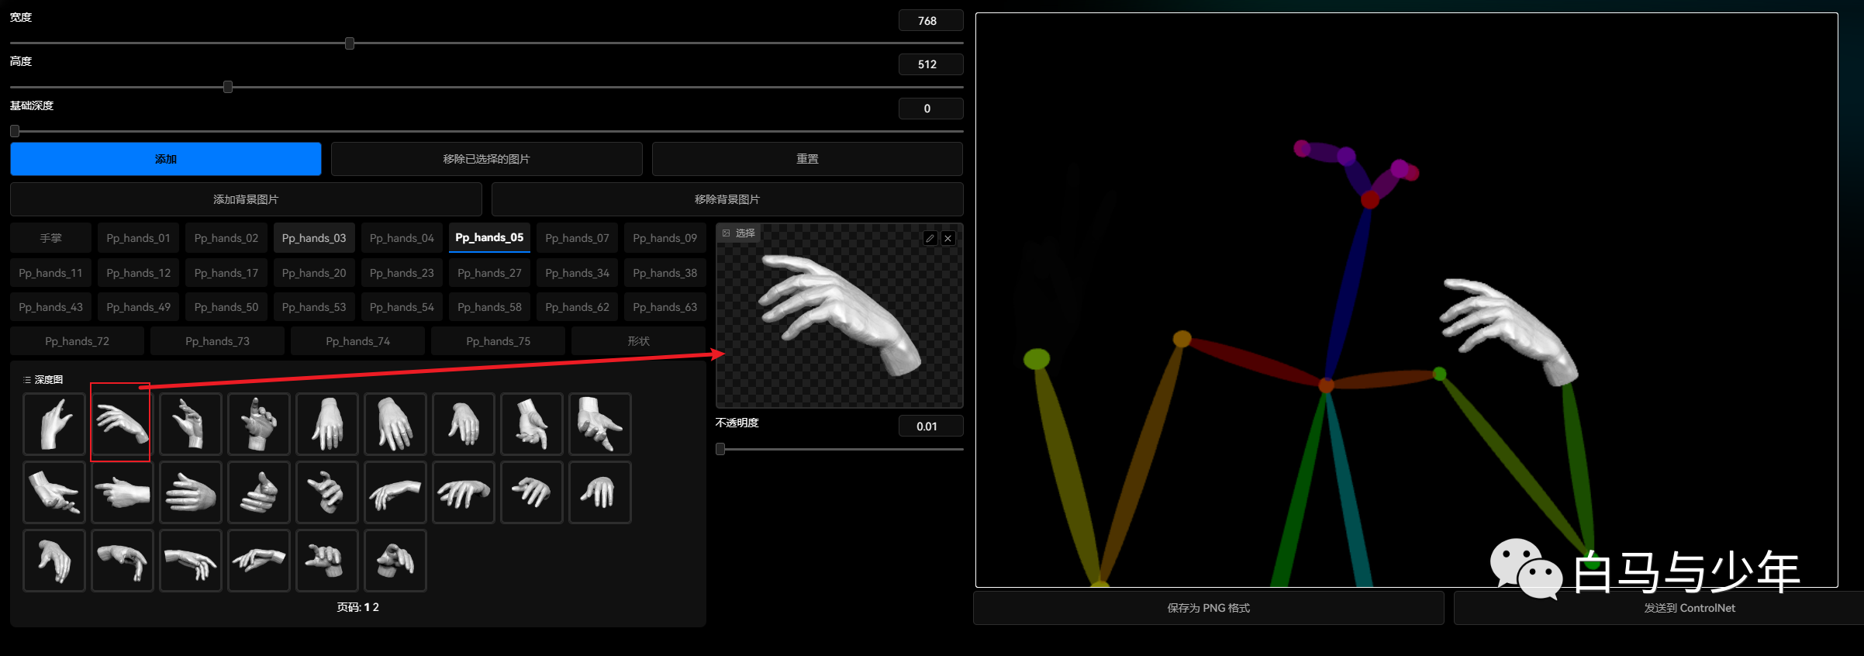The image size is (1864, 656).
Task: Click the 深度图 list icon header
Action: (x=28, y=380)
